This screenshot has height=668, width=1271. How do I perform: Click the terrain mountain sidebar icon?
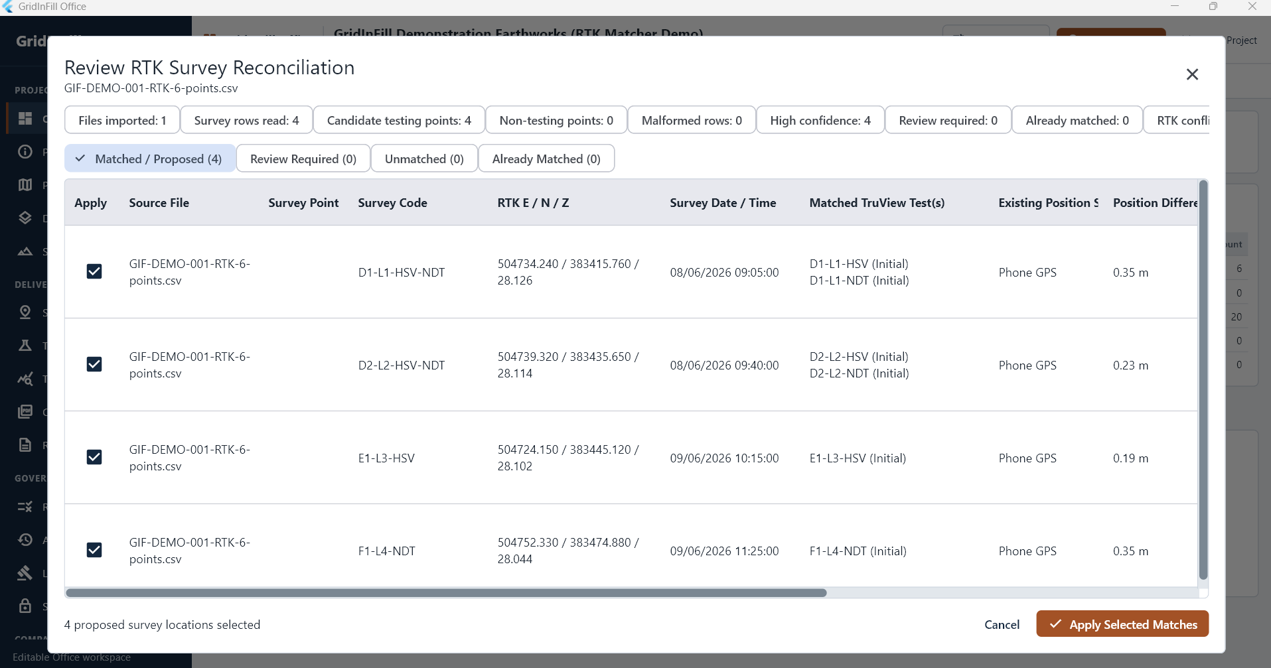point(25,251)
